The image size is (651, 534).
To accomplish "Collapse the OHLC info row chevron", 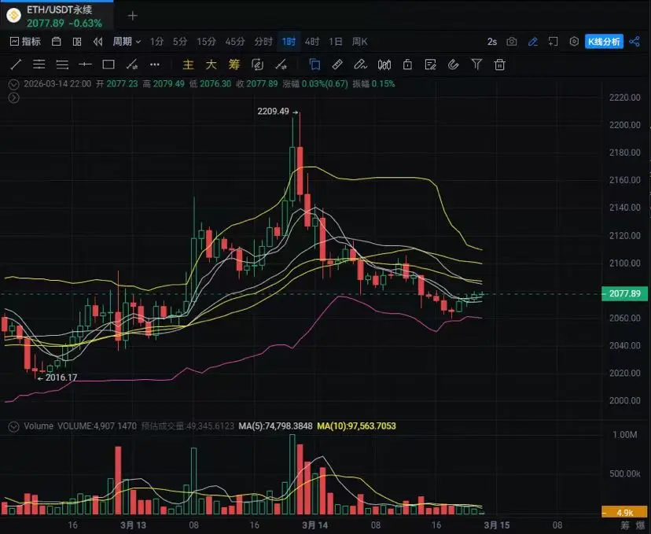I will [x=13, y=84].
